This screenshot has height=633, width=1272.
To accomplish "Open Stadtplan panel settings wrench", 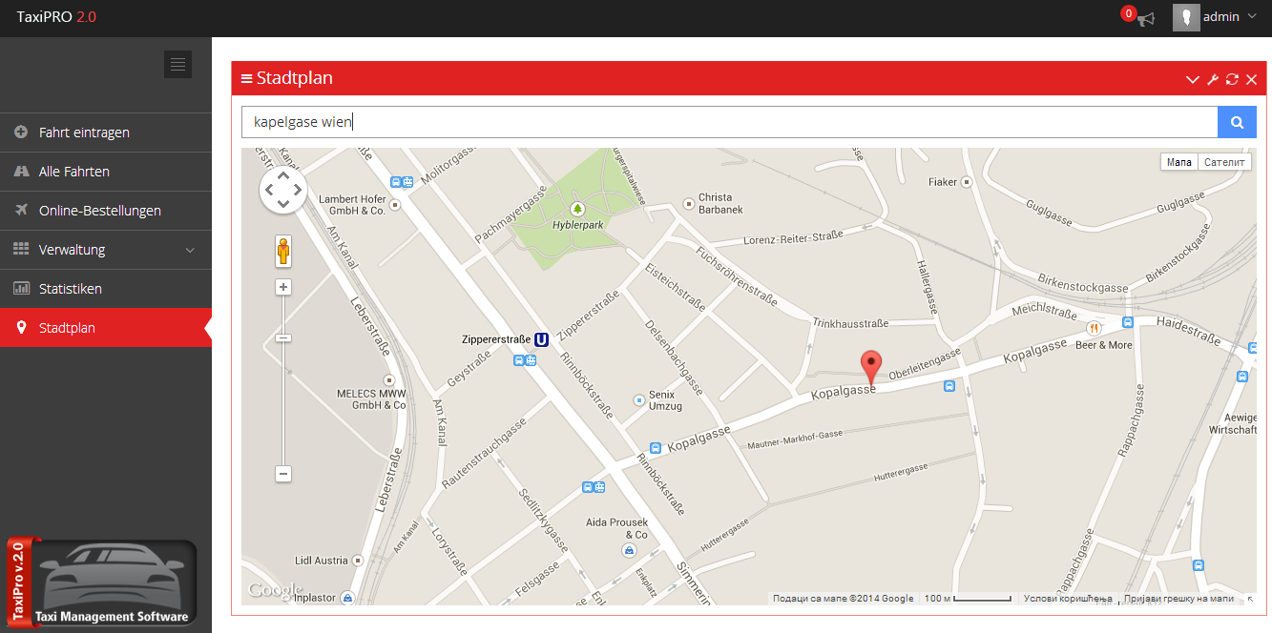I will click(x=1213, y=79).
